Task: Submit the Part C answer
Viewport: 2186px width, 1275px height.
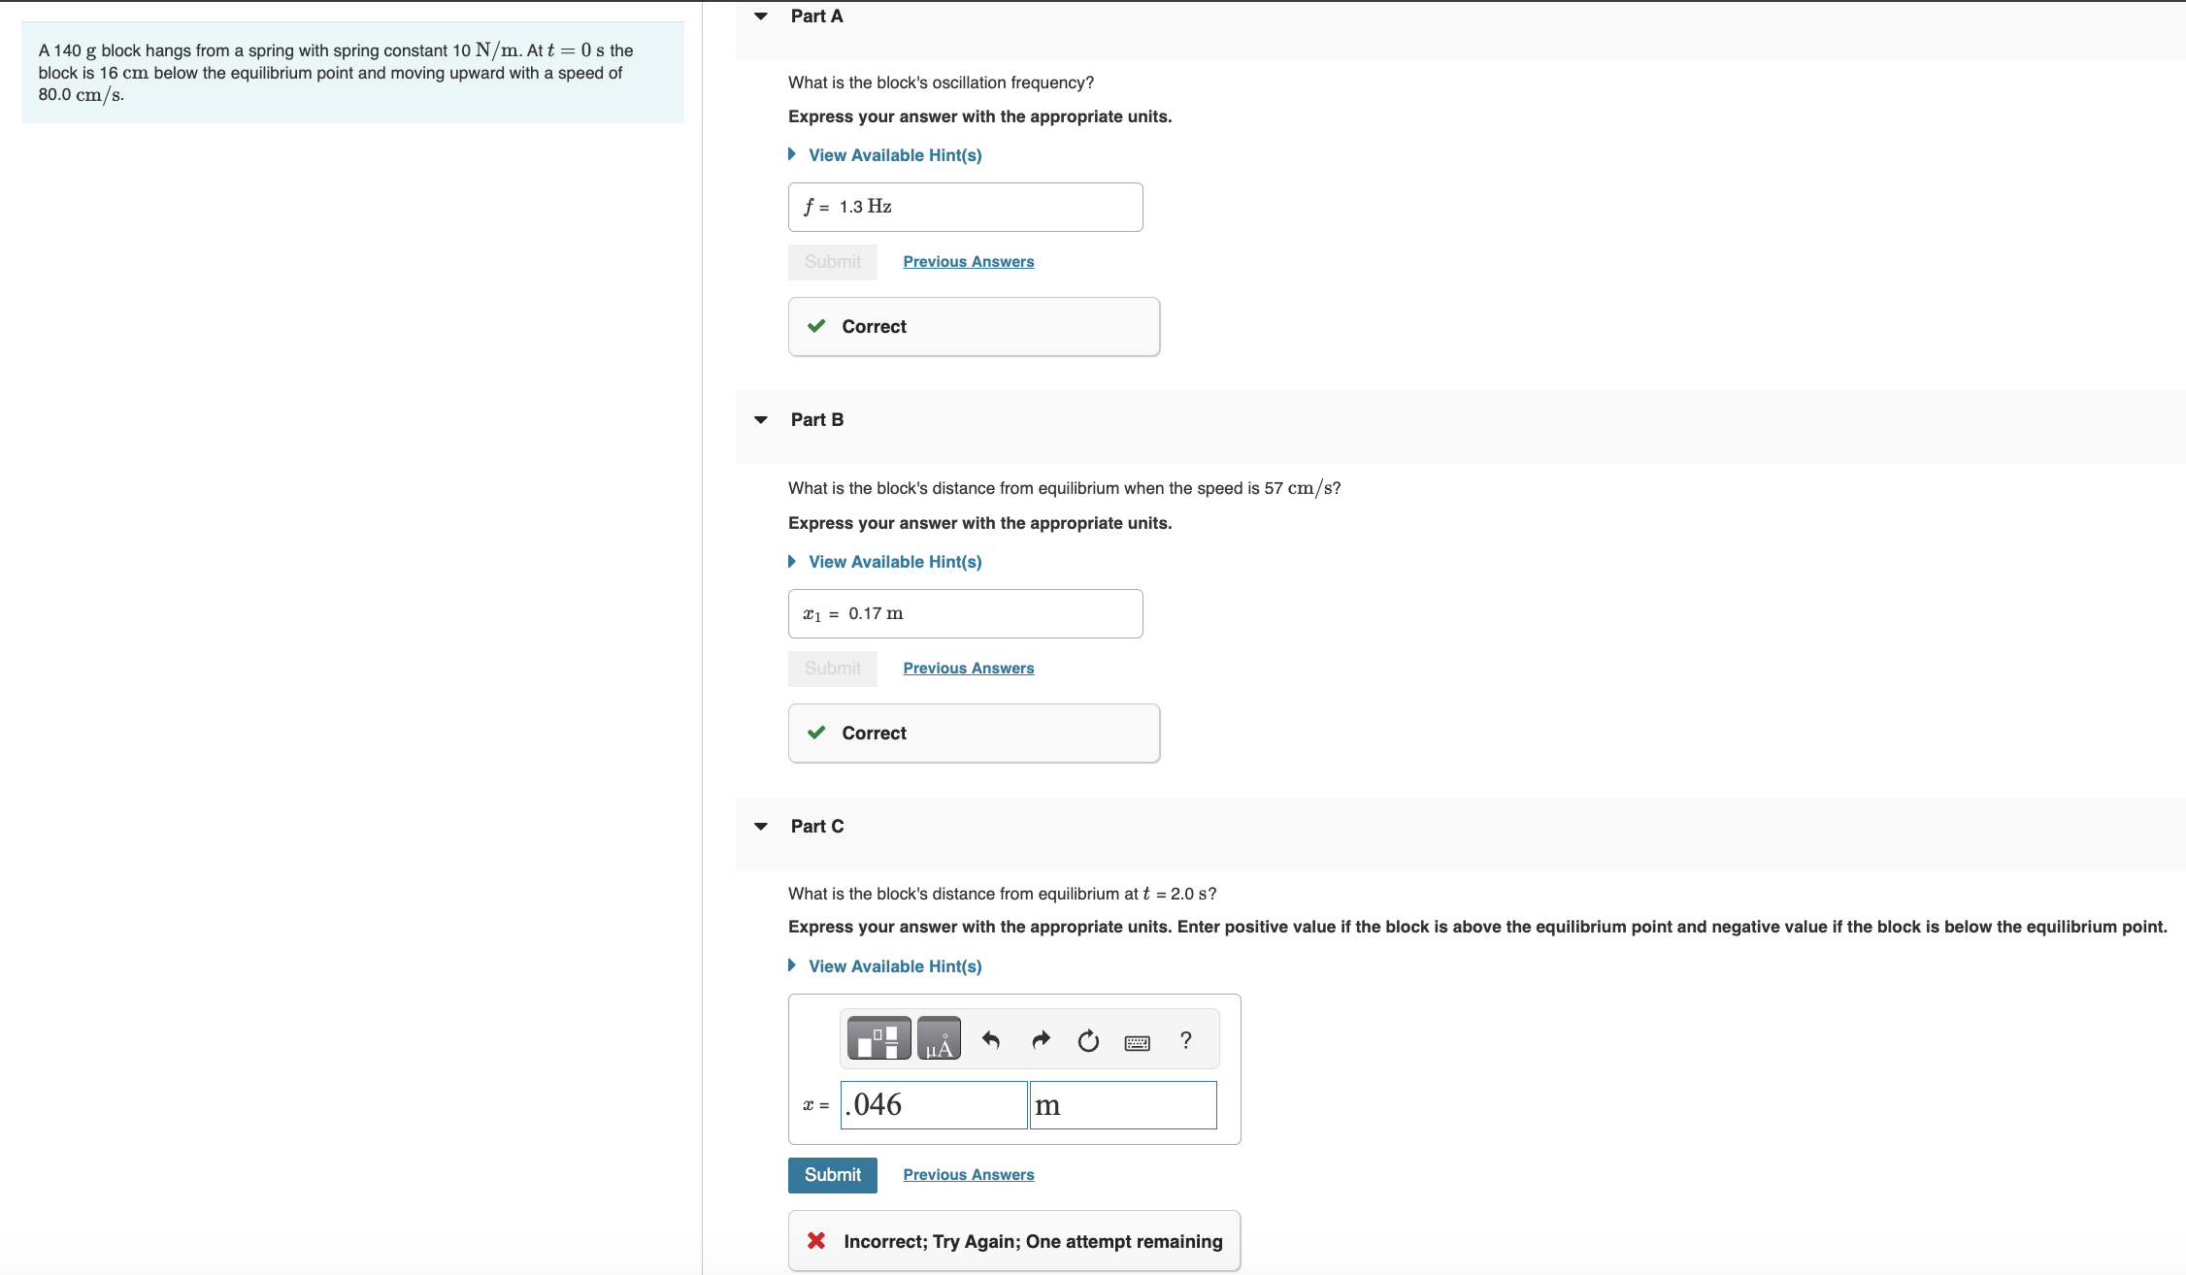Action: coord(832,1175)
